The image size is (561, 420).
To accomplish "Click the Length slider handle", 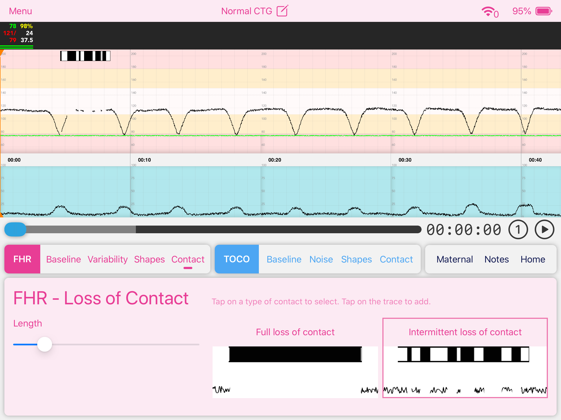I will coord(45,344).
